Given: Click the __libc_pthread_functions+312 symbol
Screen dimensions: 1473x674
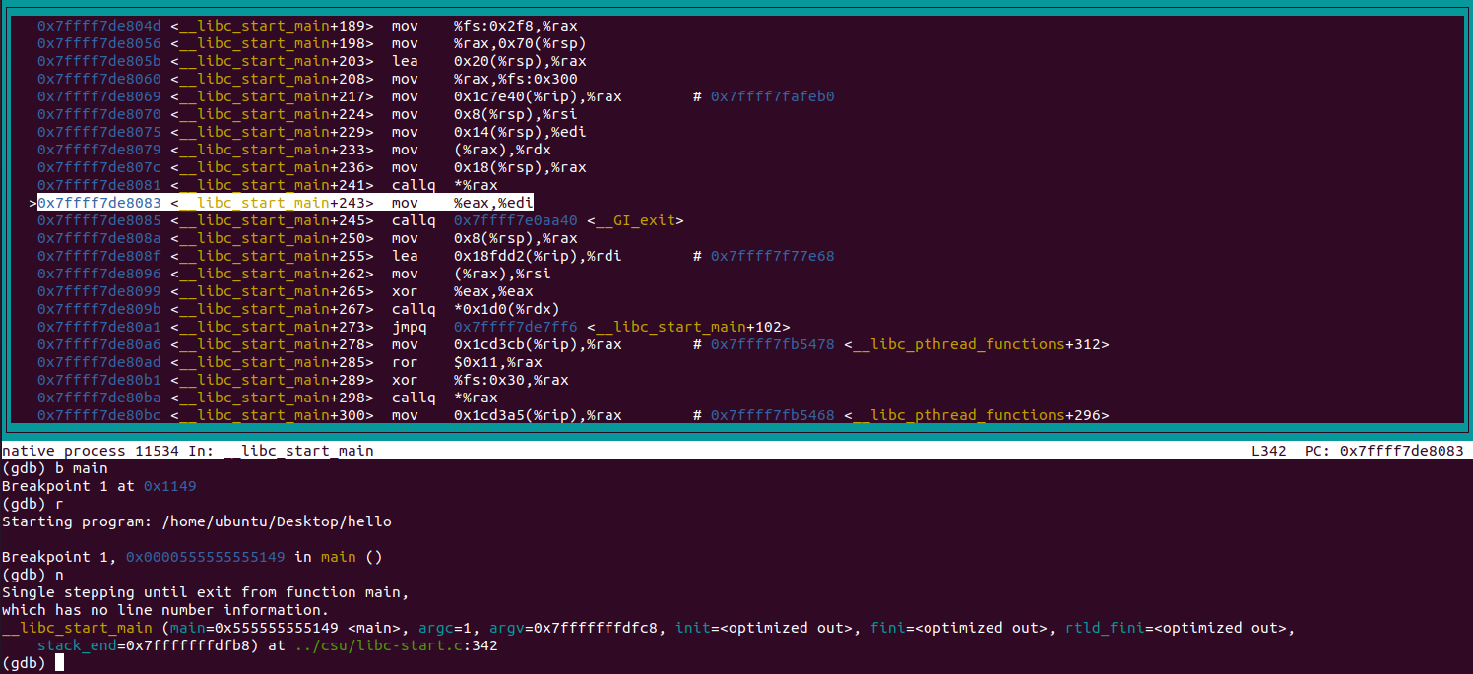Looking at the screenshot, I should click(x=976, y=344).
